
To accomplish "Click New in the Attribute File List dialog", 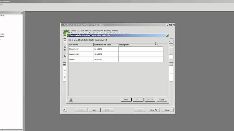I will 126,100.
